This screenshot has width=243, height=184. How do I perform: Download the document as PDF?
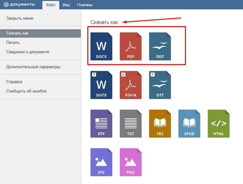[x=131, y=46]
